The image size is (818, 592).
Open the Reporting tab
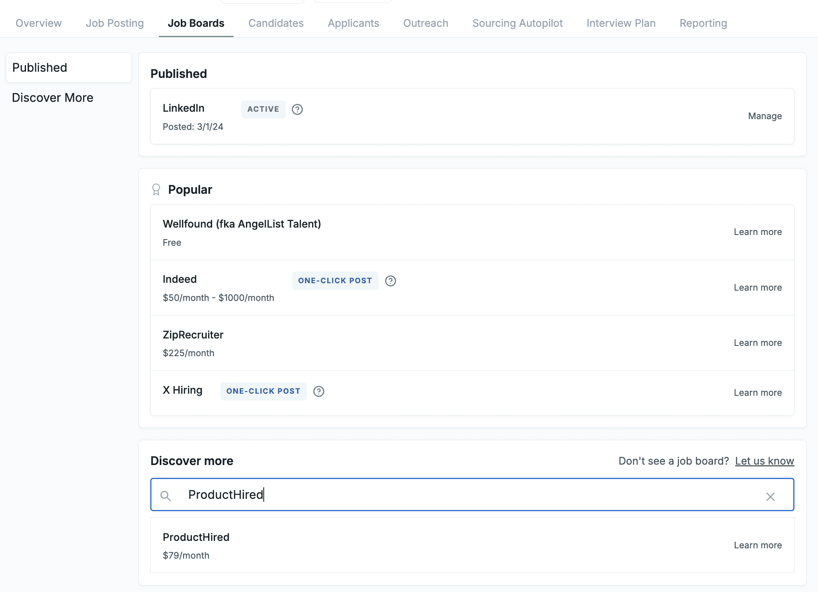pyautogui.click(x=703, y=23)
